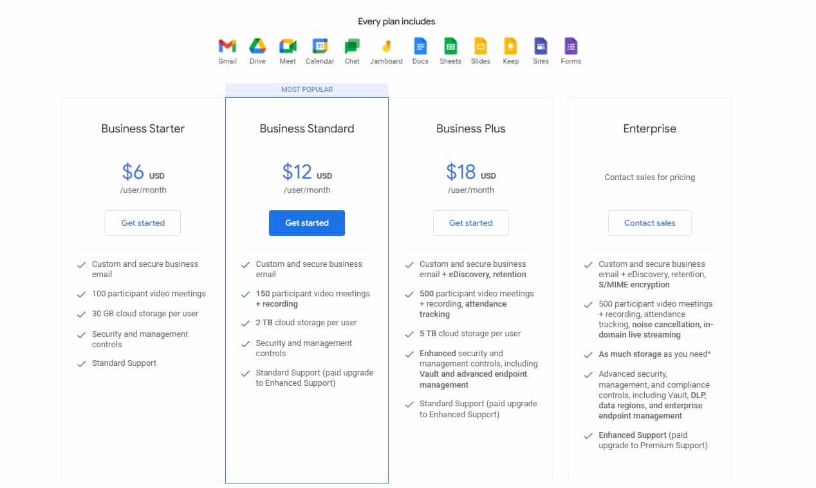Click the MOST POPULAR banner label
The height and width of the screenshot is (488, 816).
pyautogui.click(x=307, y=89)
